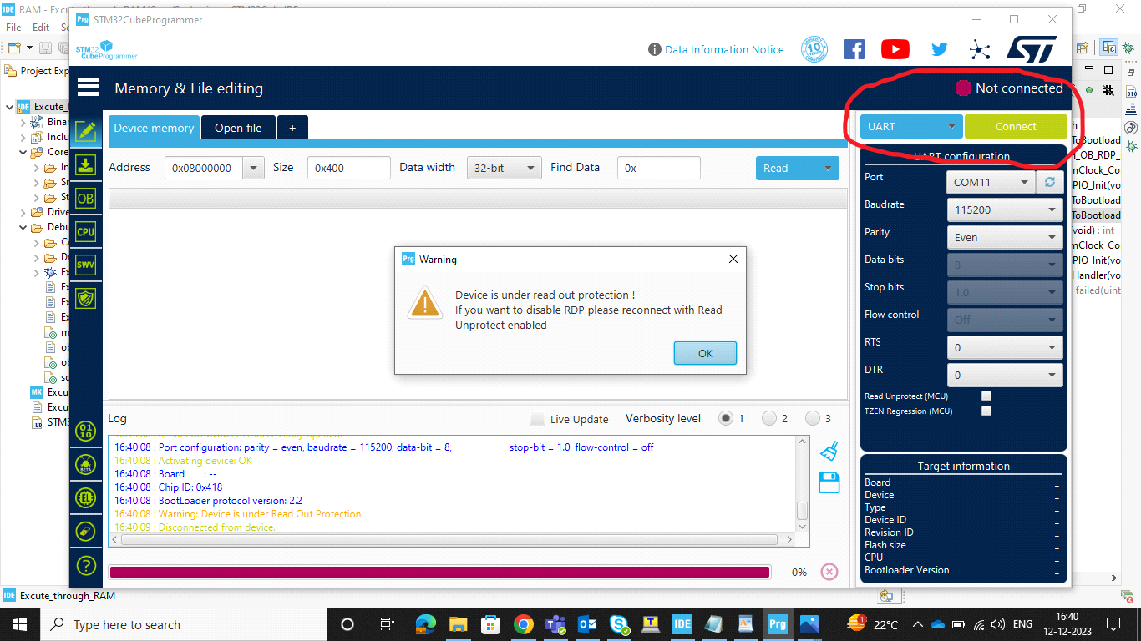
Task: Open the hamburger menu
Action: coord(88,87)
